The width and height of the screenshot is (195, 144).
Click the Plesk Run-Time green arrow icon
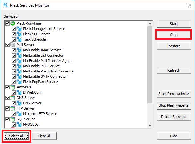[x=13, y=23]
